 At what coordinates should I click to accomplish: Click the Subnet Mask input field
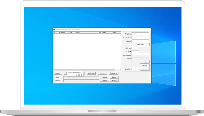(x=141, y=38)
